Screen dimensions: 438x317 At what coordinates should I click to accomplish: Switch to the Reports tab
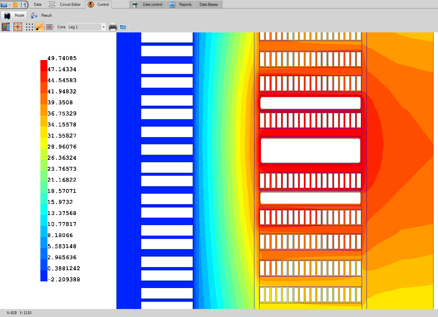pyautogui.click(x=180, y=4)
